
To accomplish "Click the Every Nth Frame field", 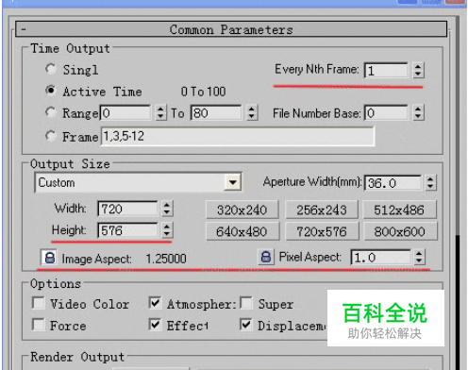I will pos(387,70).
